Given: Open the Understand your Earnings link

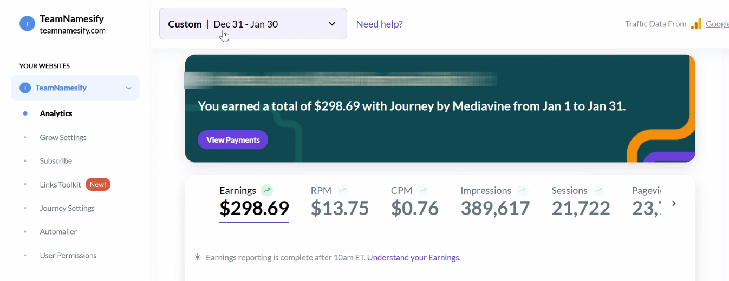Looking at the screenshot, I should (x=414, y=257).
